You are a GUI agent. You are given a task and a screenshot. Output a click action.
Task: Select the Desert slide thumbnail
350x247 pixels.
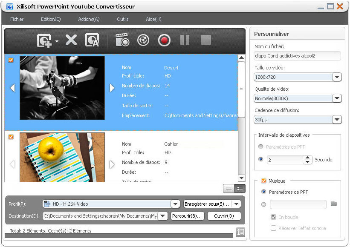tap(62, 88)
